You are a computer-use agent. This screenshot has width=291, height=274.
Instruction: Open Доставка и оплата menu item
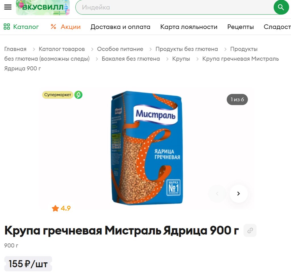pyautogui.click(x=120, y=27)
